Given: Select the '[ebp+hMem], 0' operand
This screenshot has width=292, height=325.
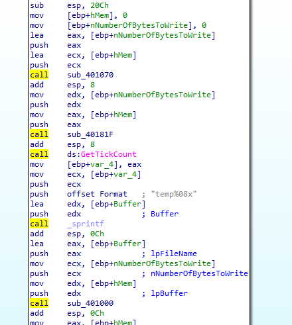Looking at the screenshot, I should pyautogui.click(x=97, y=15).
